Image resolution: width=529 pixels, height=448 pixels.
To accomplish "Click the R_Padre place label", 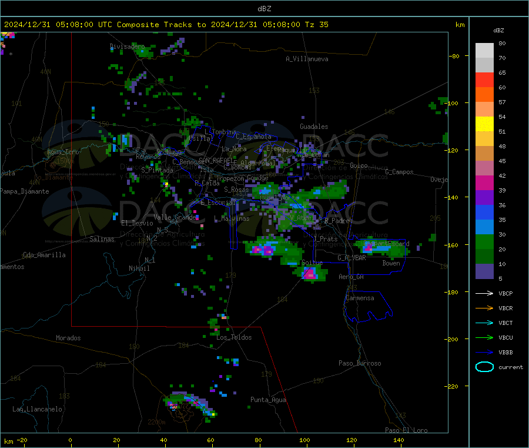I will pyautogui.click(x=337, y=221).
